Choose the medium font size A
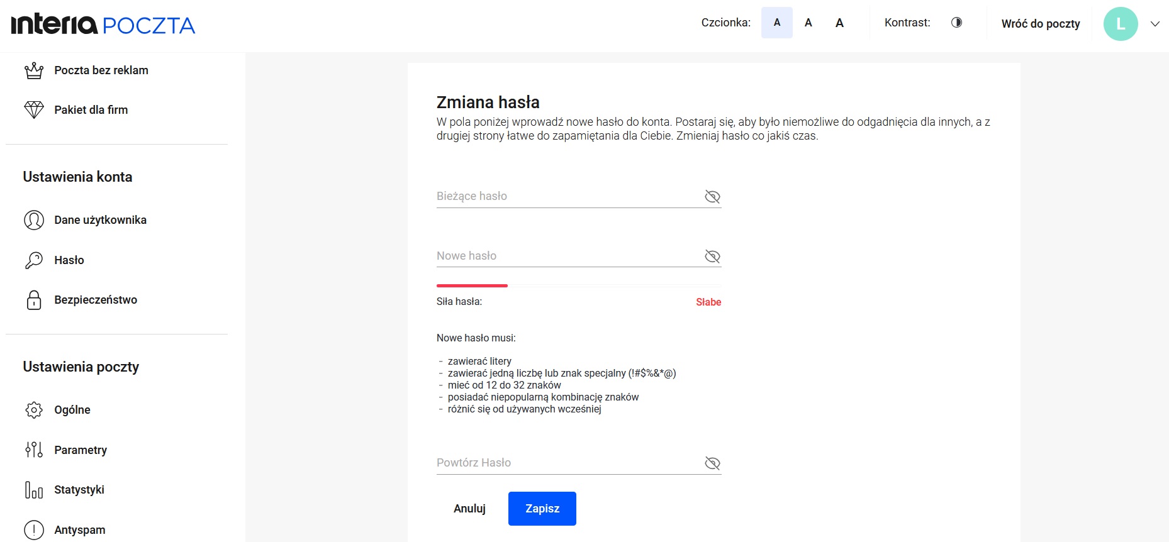This screenshot has height=542, width=1169. coord(808,23)
